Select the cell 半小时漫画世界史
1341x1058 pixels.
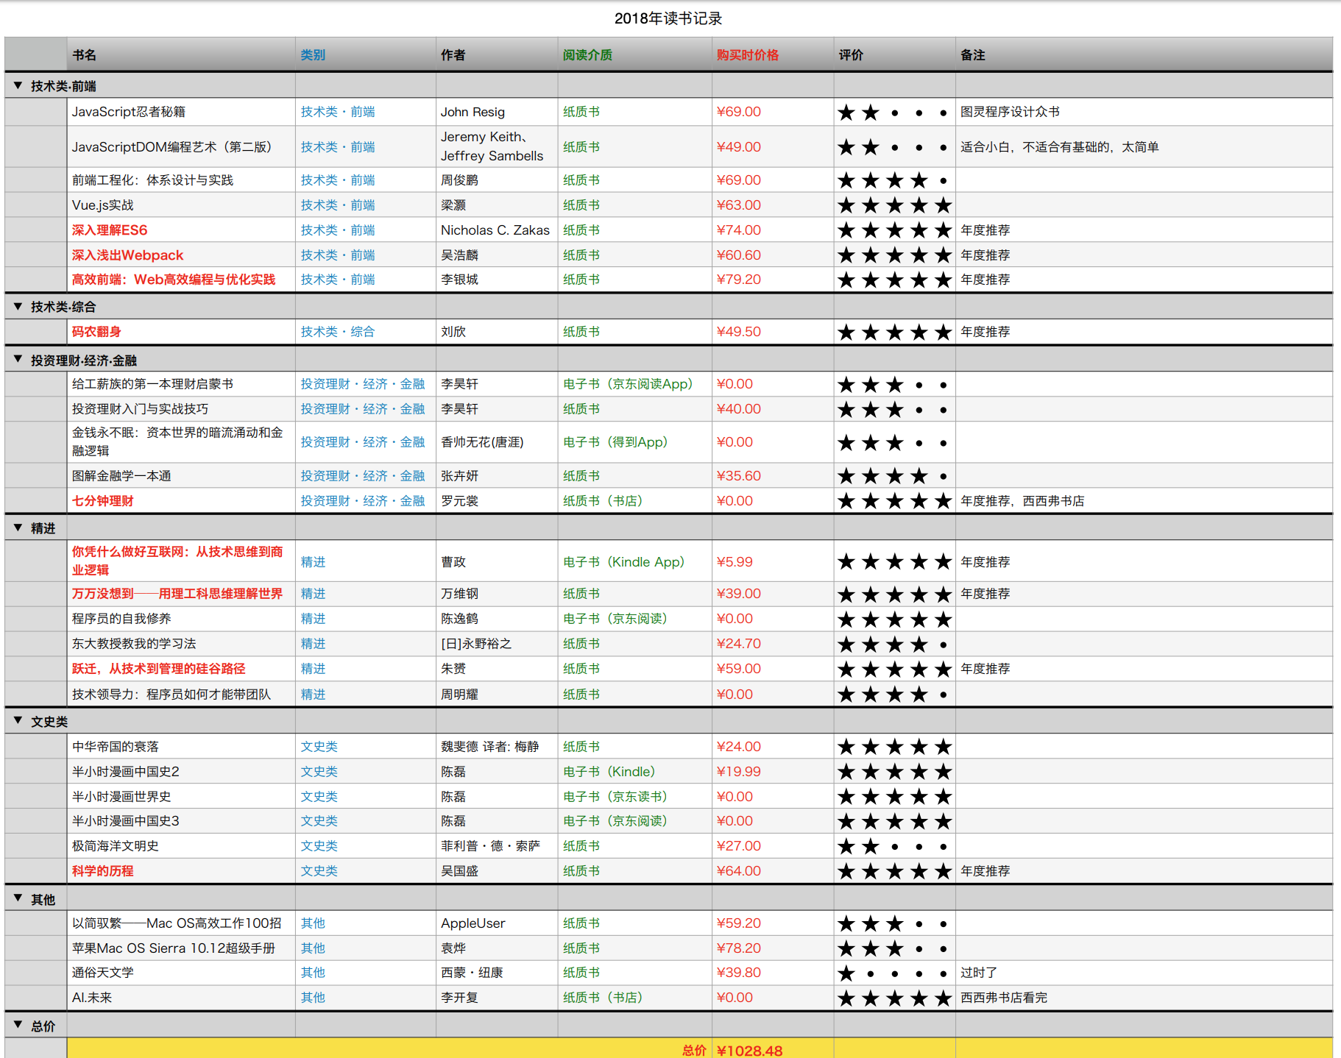(x=181, y=797)
